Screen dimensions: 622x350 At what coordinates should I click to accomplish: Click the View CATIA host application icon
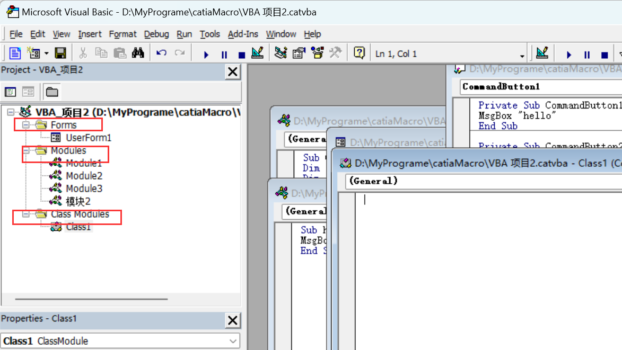[x=15, y=53]
